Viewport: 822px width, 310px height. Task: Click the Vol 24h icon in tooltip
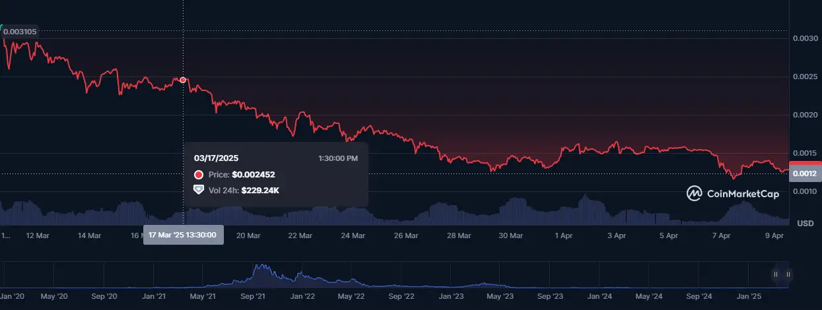click(x=198, y=190)
